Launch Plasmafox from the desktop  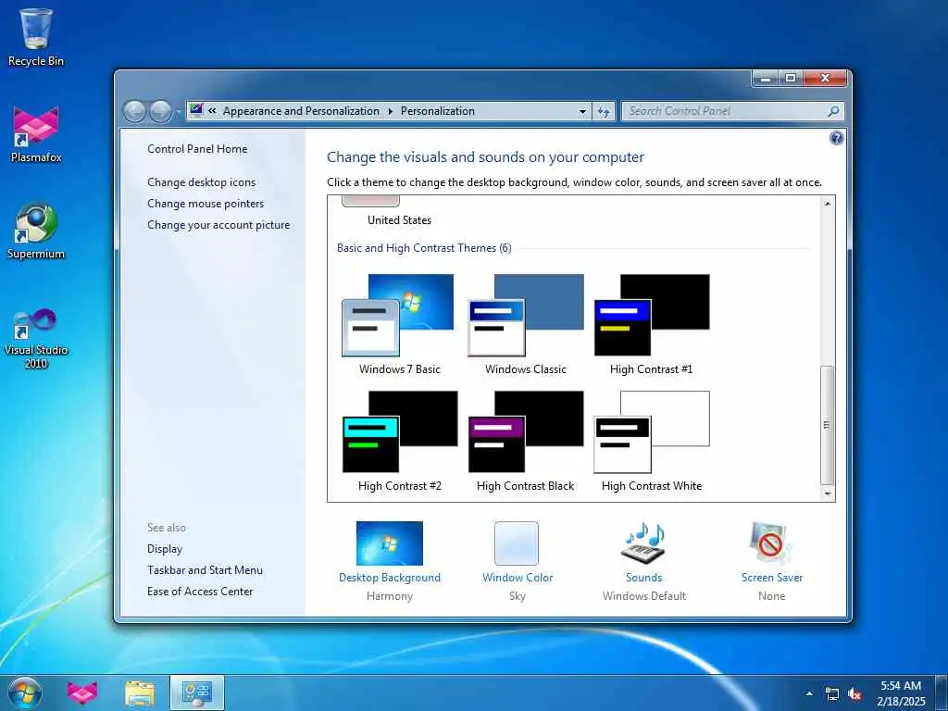point(36,134)
